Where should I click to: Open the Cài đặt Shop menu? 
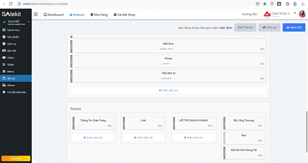(x=124, y=15)
